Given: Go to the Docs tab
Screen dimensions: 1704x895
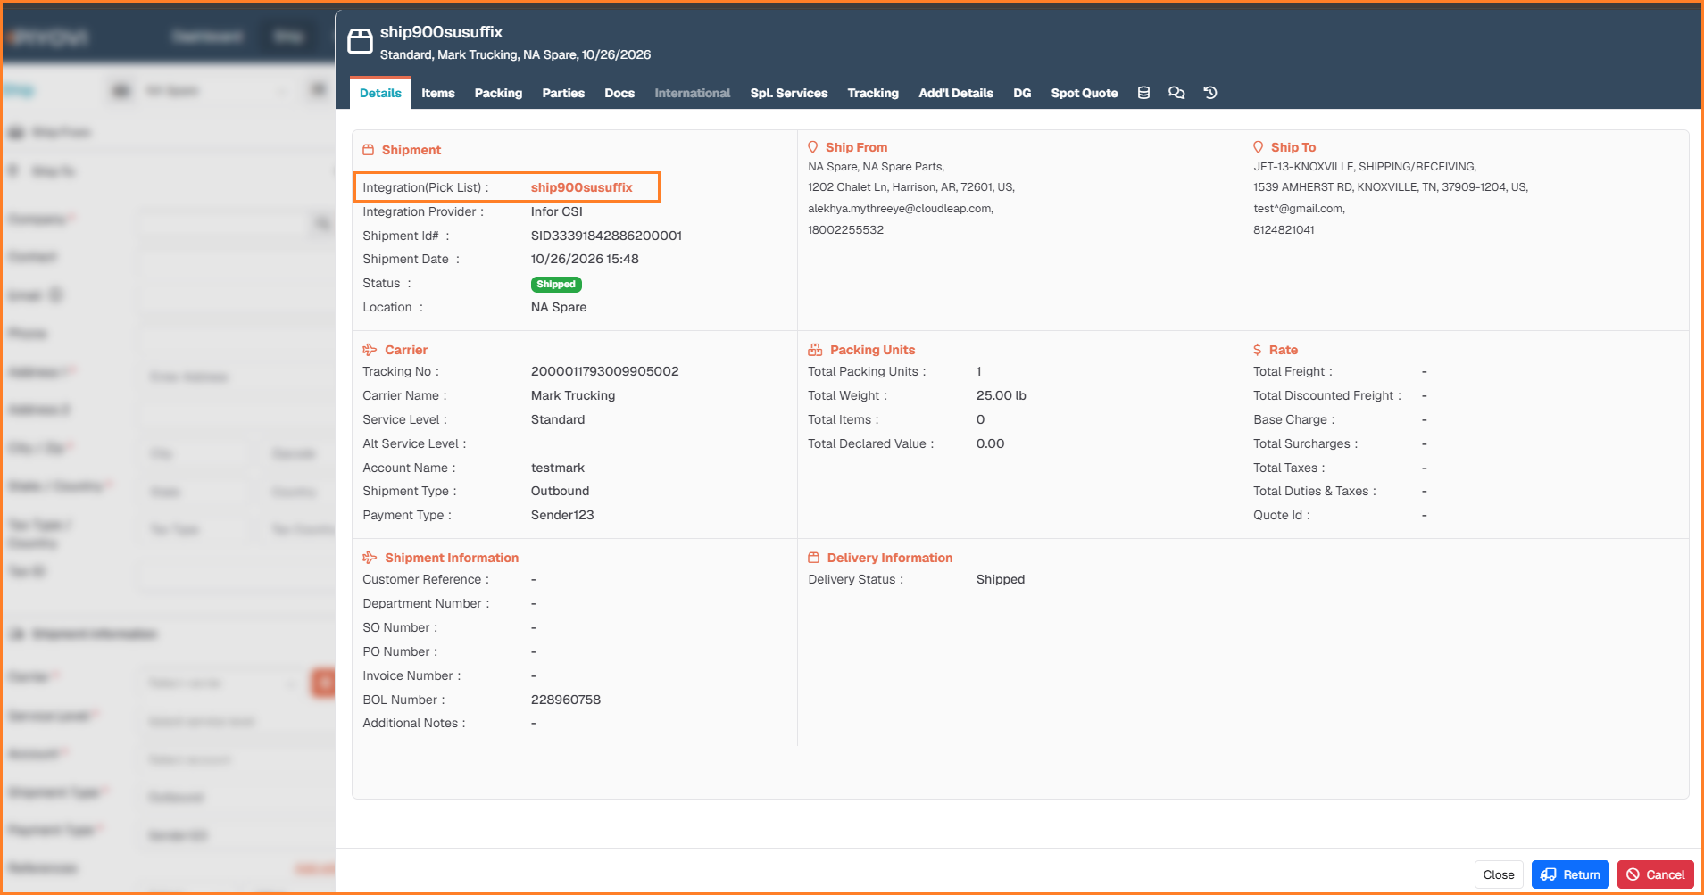Looking at the screenshot, I should [619, 93].
